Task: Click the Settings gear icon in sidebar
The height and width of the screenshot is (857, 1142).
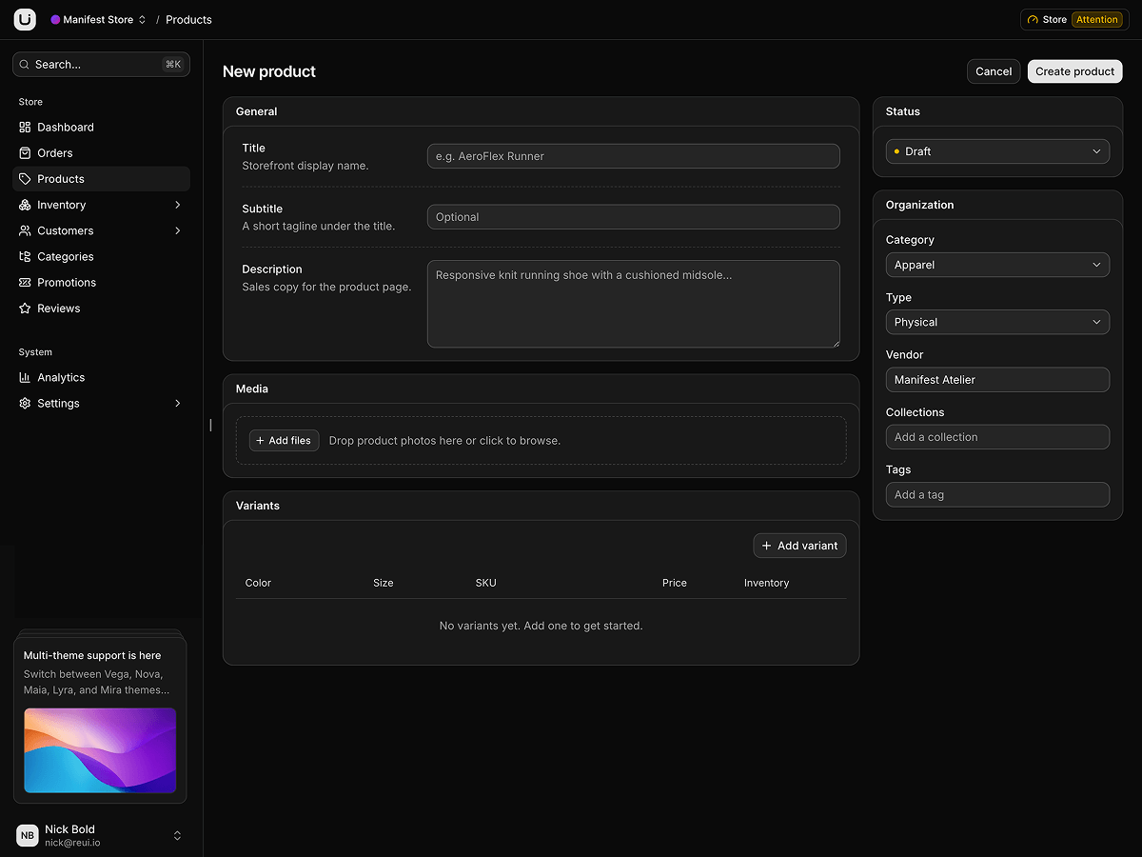Action: pyautogui.click(x=25, y=404)
